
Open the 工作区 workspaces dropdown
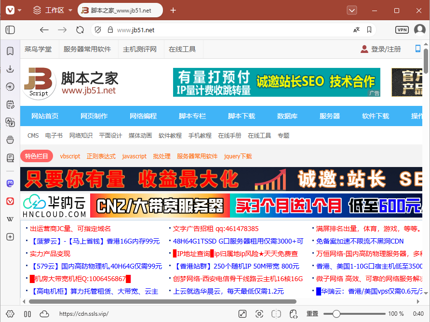(x=53, y=11)
